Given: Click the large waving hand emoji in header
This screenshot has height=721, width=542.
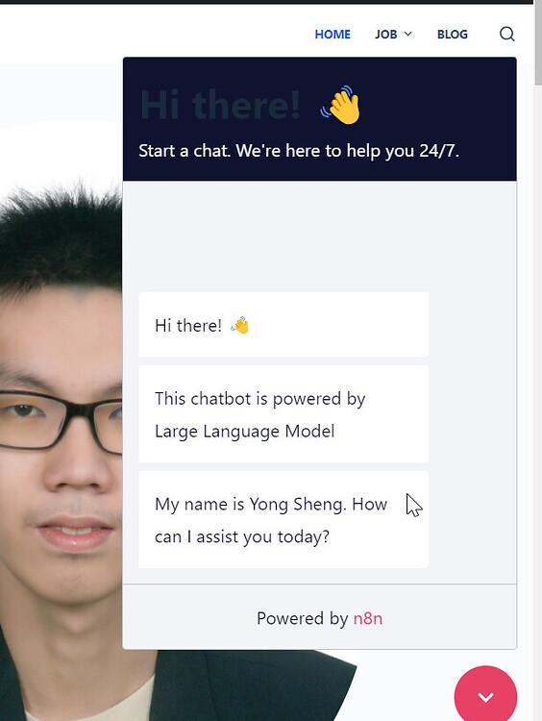Looking at the screenshot, I should point(340,105).
